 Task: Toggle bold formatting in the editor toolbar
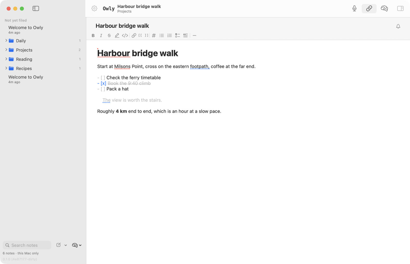[93, 36]
